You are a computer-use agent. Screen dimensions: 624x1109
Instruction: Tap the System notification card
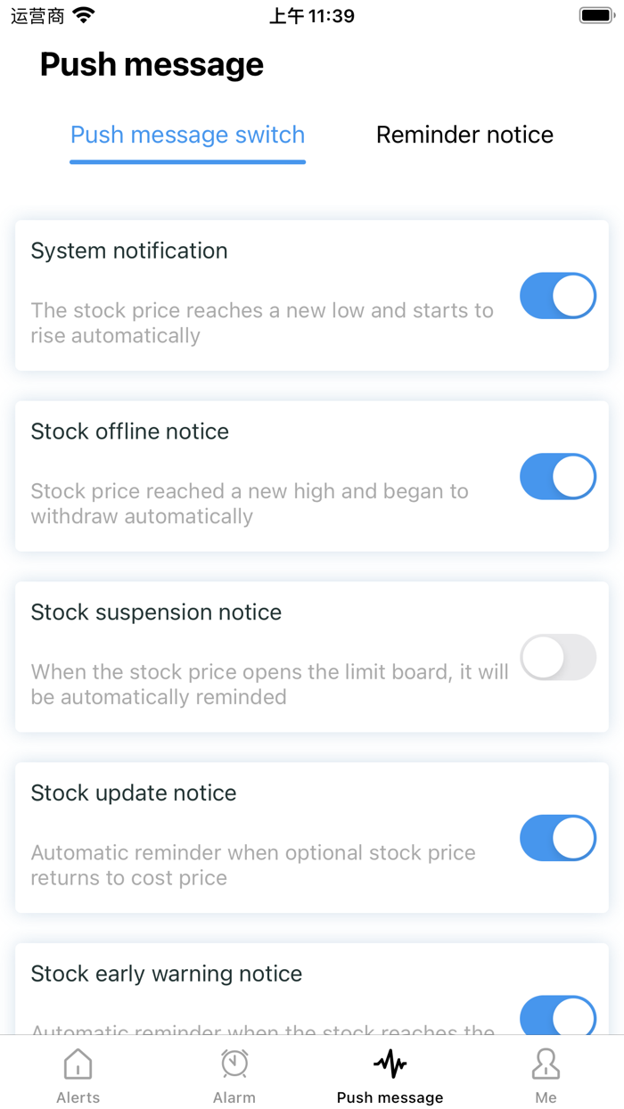click(x=312, y=295)
